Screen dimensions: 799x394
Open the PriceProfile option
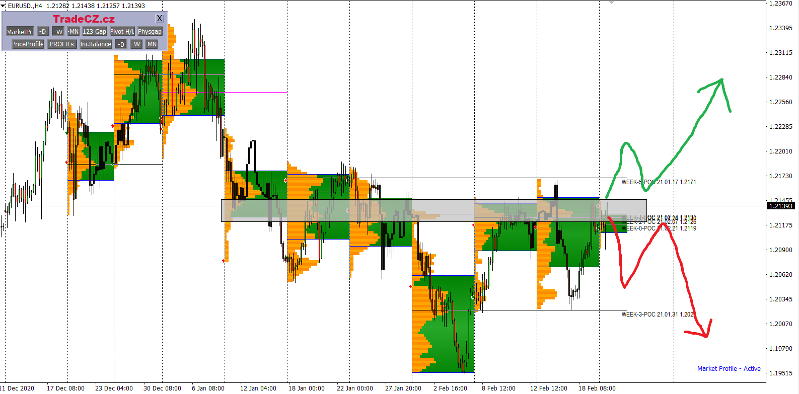click(x=28, y=44)
